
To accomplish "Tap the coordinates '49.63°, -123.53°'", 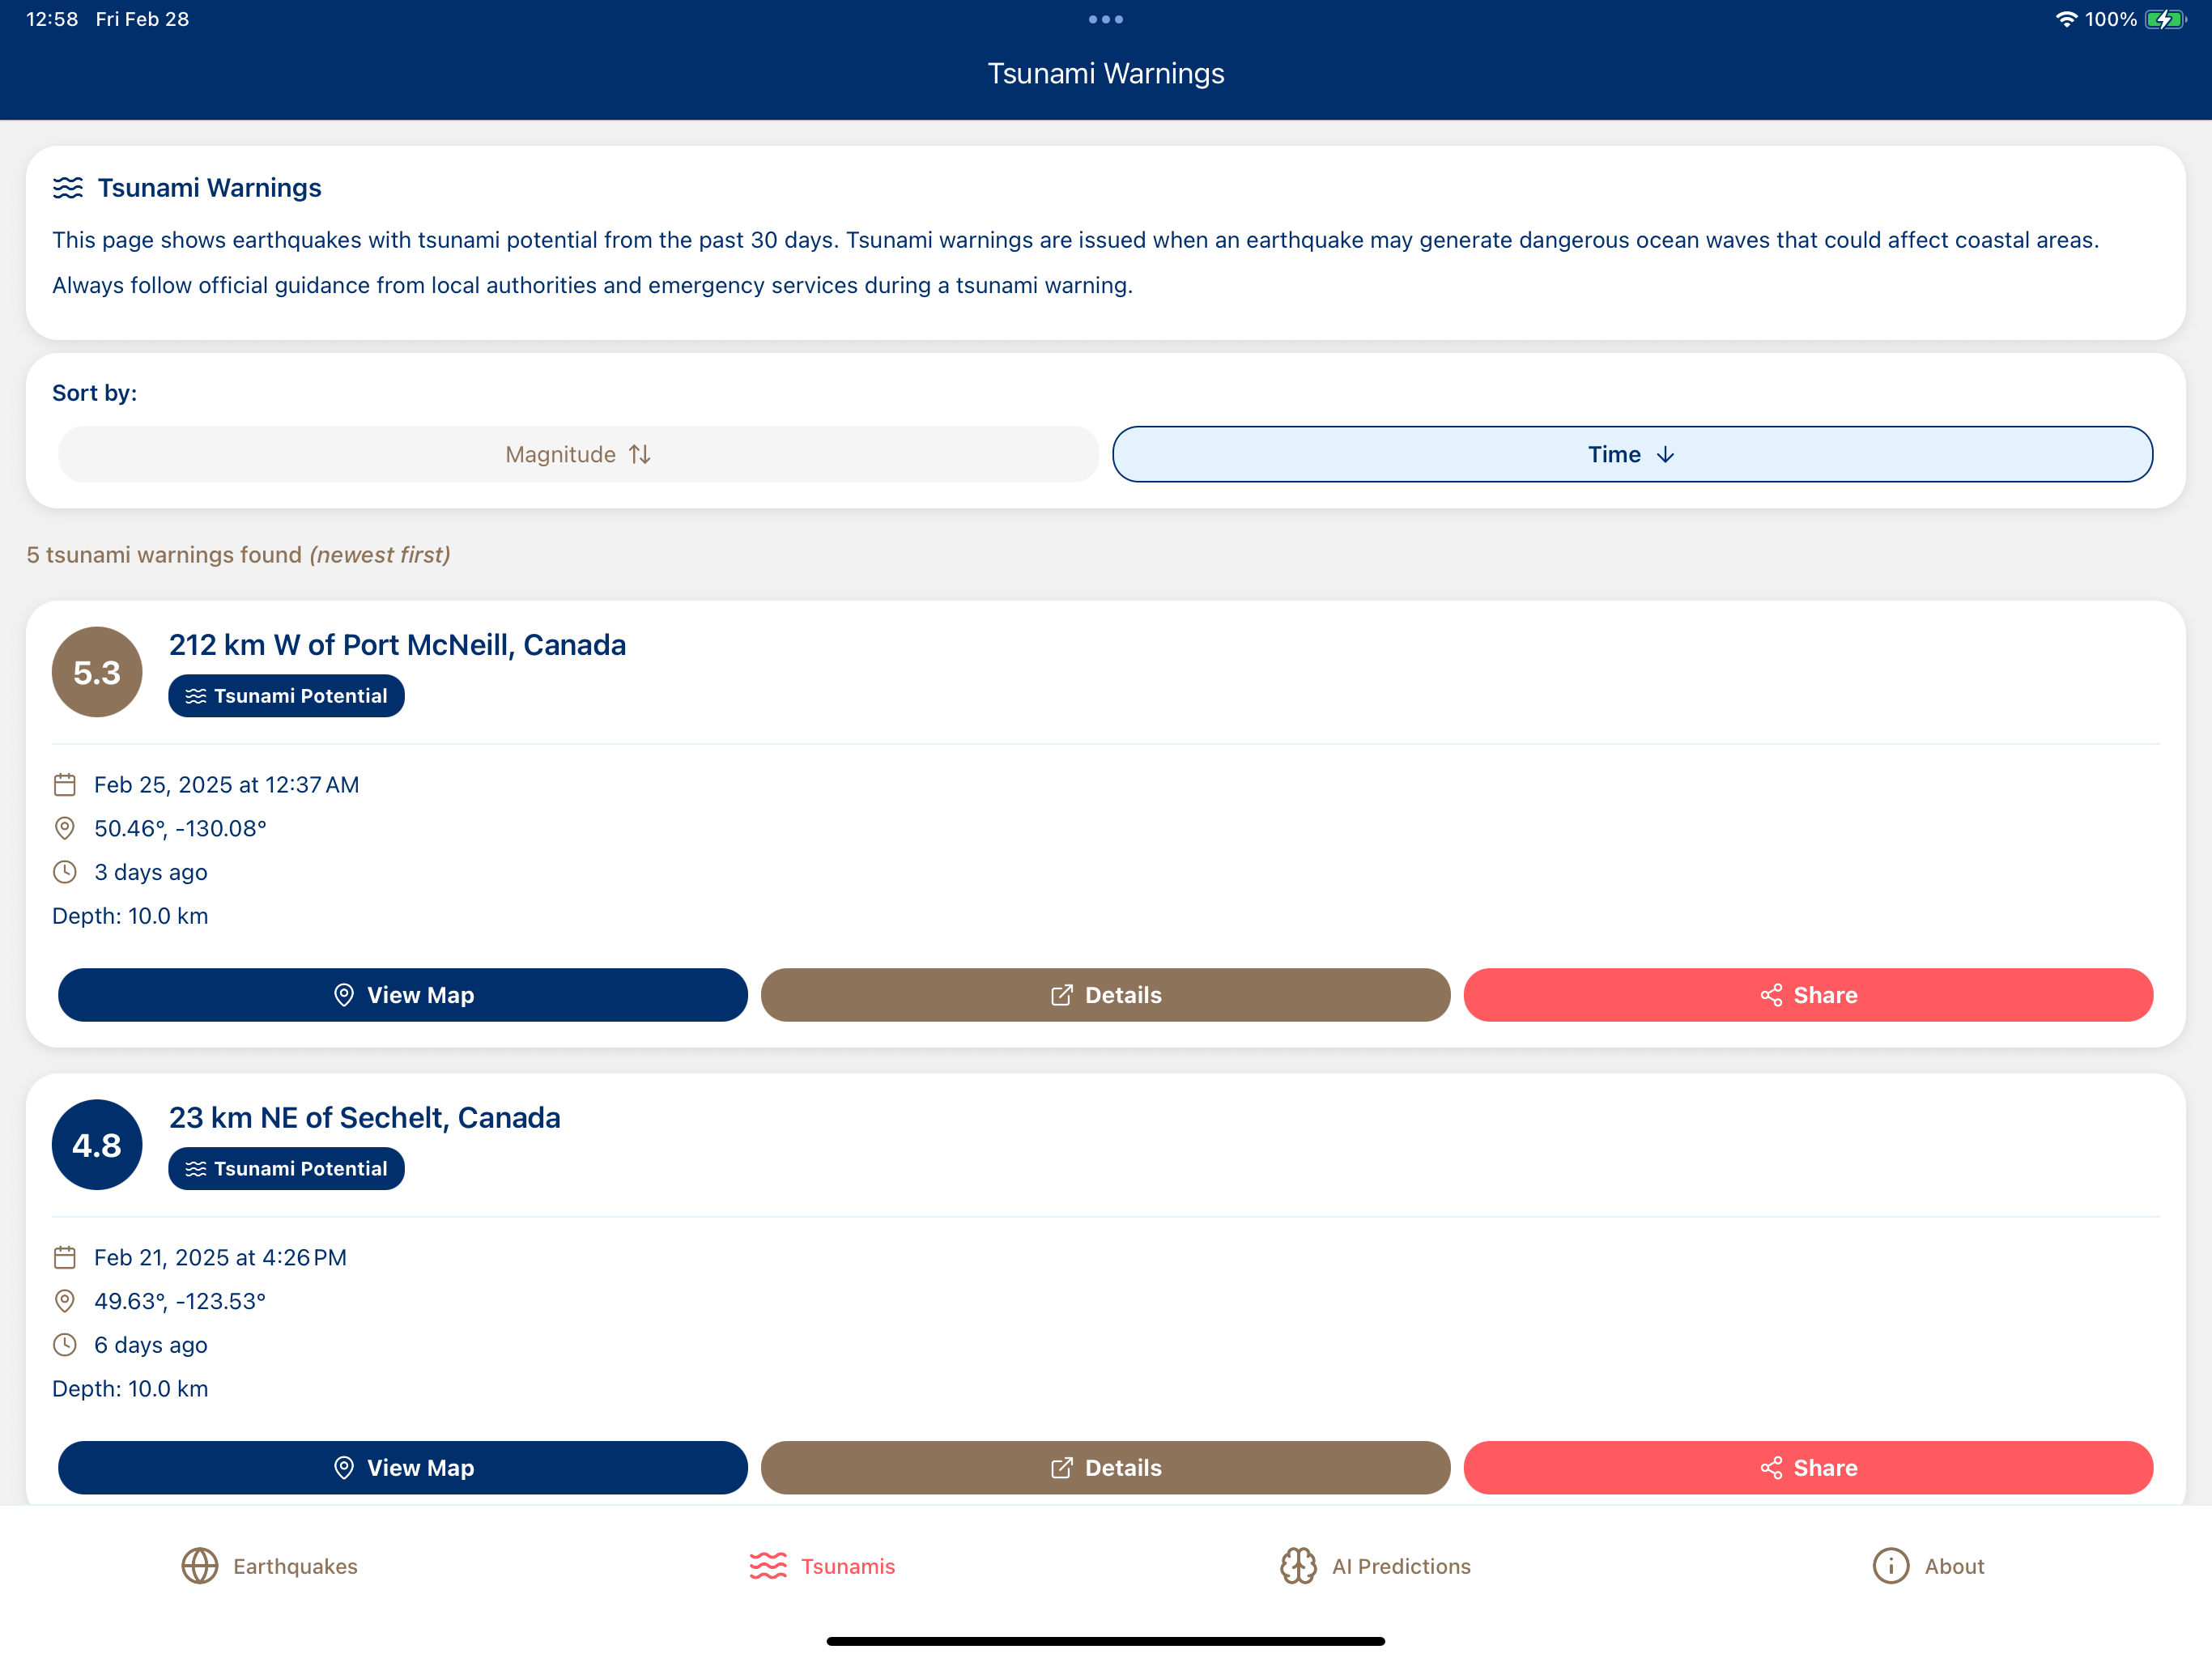I will (x=180, y=1302).
